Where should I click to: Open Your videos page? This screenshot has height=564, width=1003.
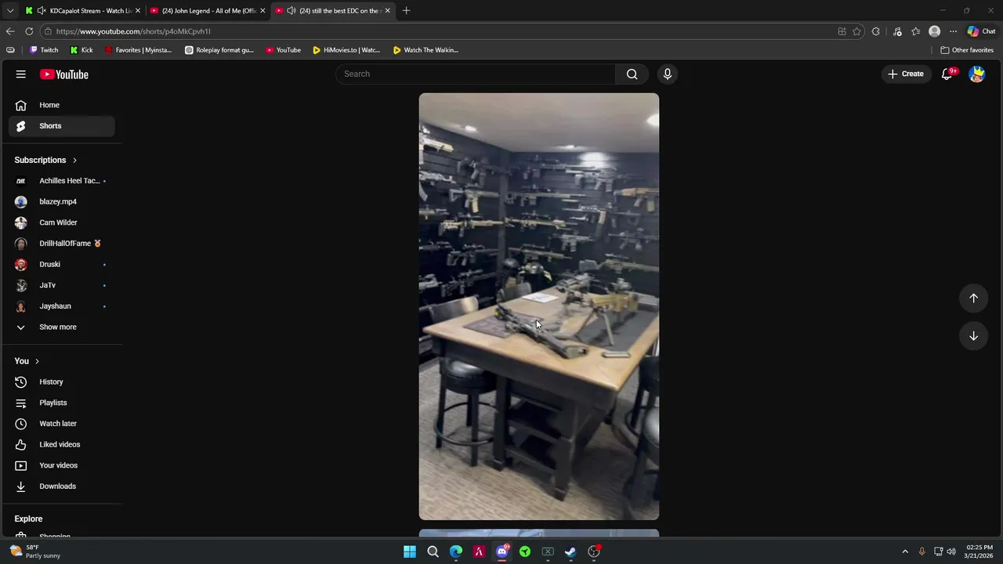(62, 465)
